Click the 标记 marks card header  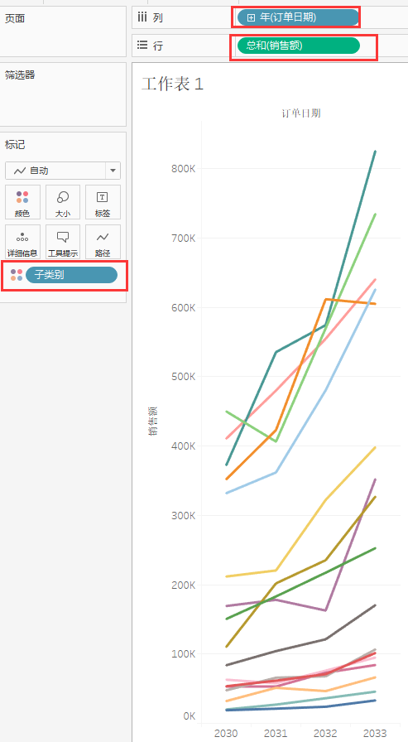15,145
